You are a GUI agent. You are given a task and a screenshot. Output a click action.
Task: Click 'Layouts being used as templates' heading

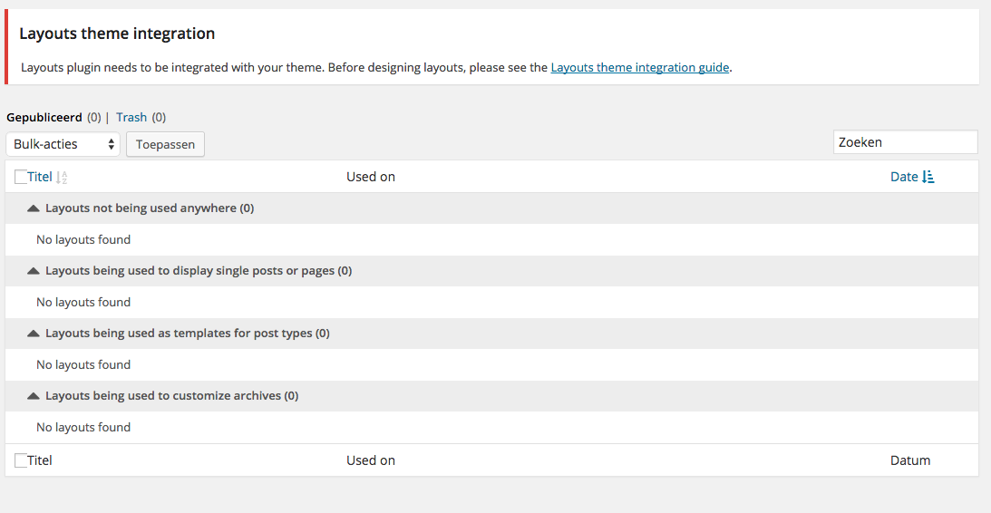(188, 333)
